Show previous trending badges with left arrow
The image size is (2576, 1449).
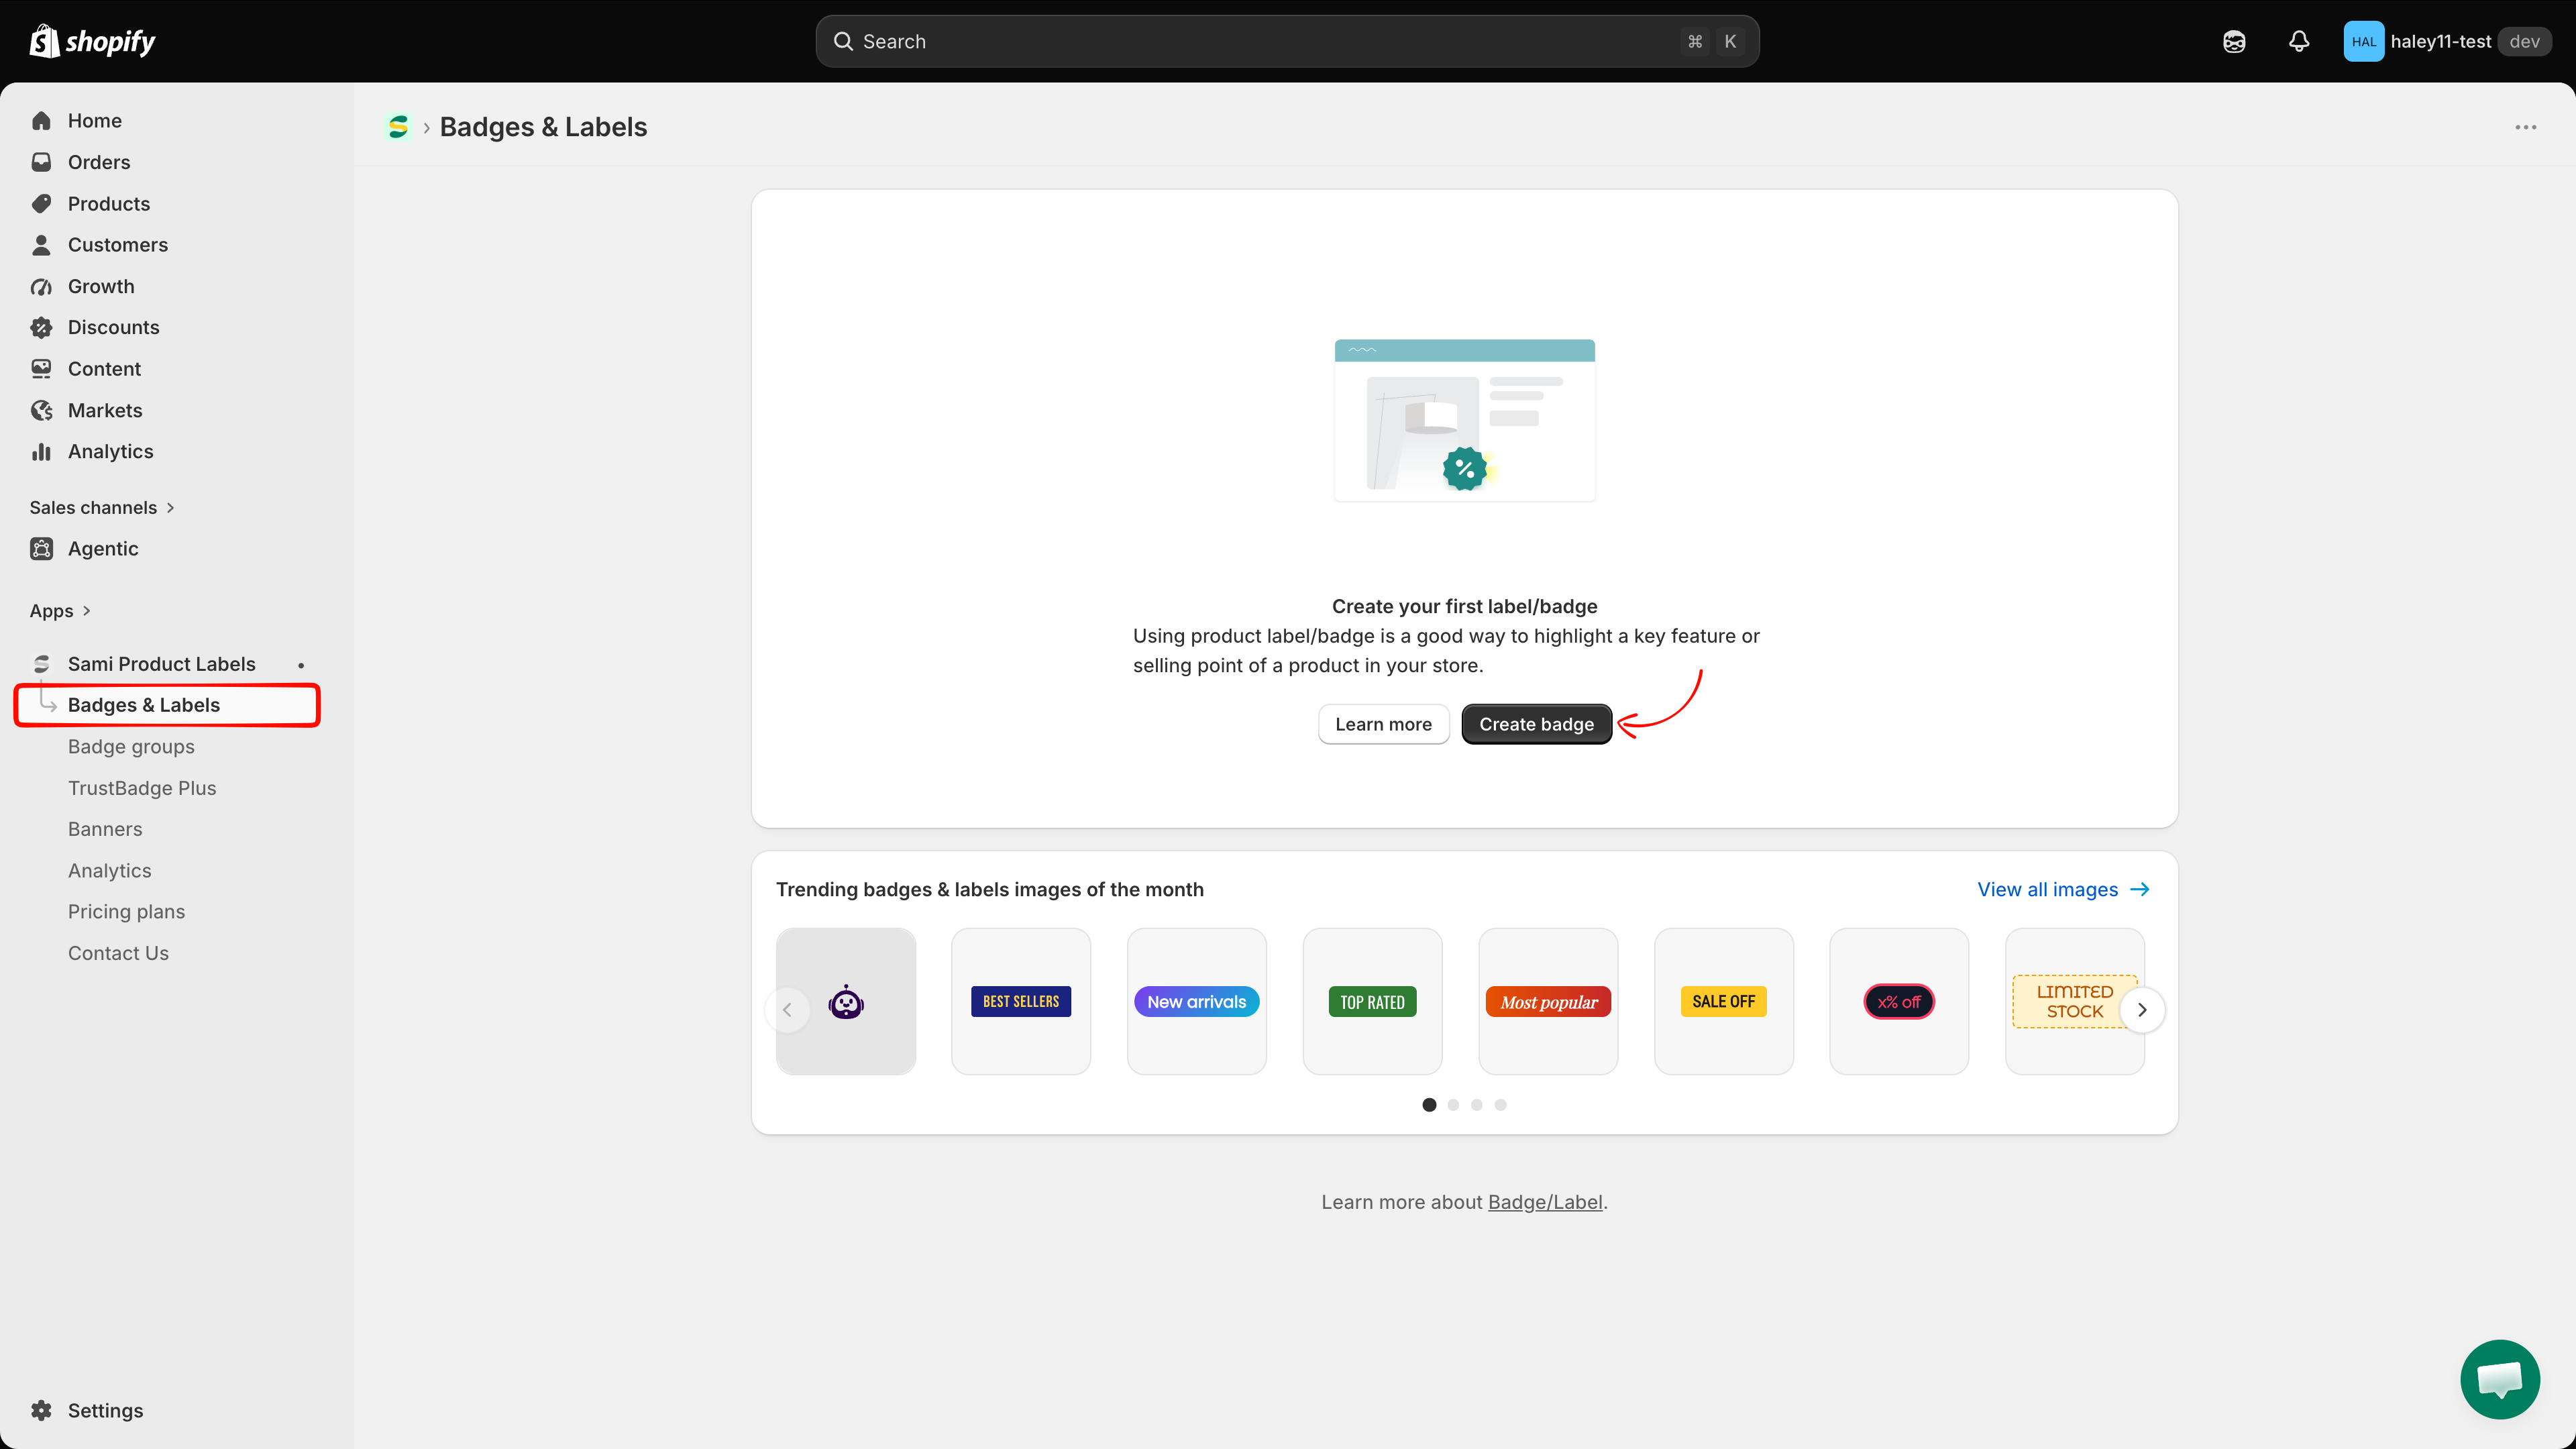click(x=787, y=1010)
